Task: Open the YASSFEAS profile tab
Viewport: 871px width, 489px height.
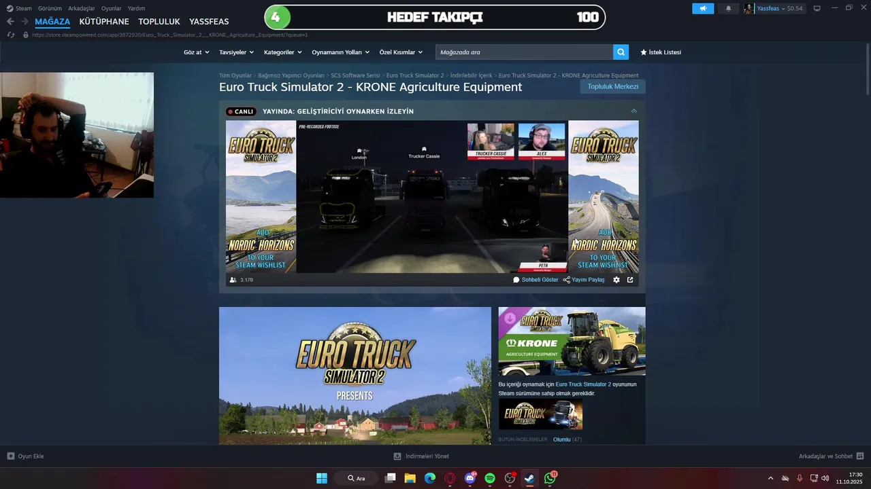Action: point(209,22)
